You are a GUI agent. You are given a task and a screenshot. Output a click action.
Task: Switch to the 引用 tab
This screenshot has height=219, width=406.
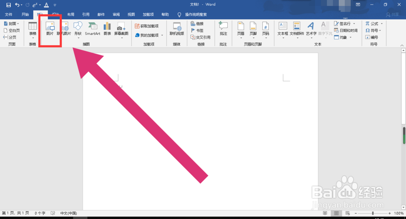86,15
